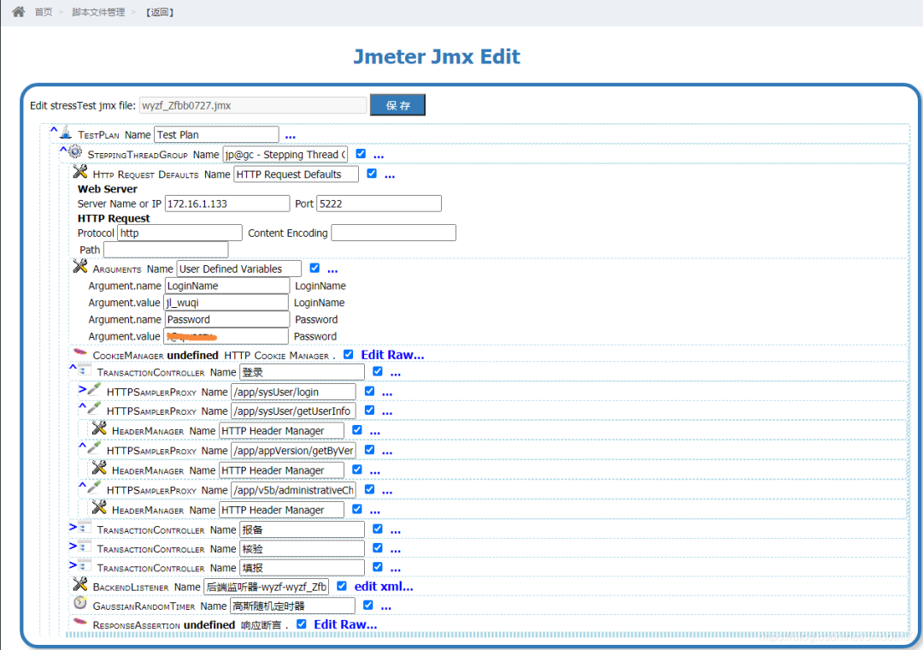Go to 首页 in breadcrumb

point(43,12)
